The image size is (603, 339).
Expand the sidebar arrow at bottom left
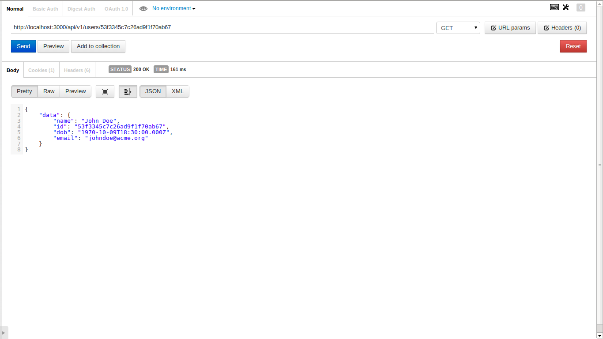[4, 332]
